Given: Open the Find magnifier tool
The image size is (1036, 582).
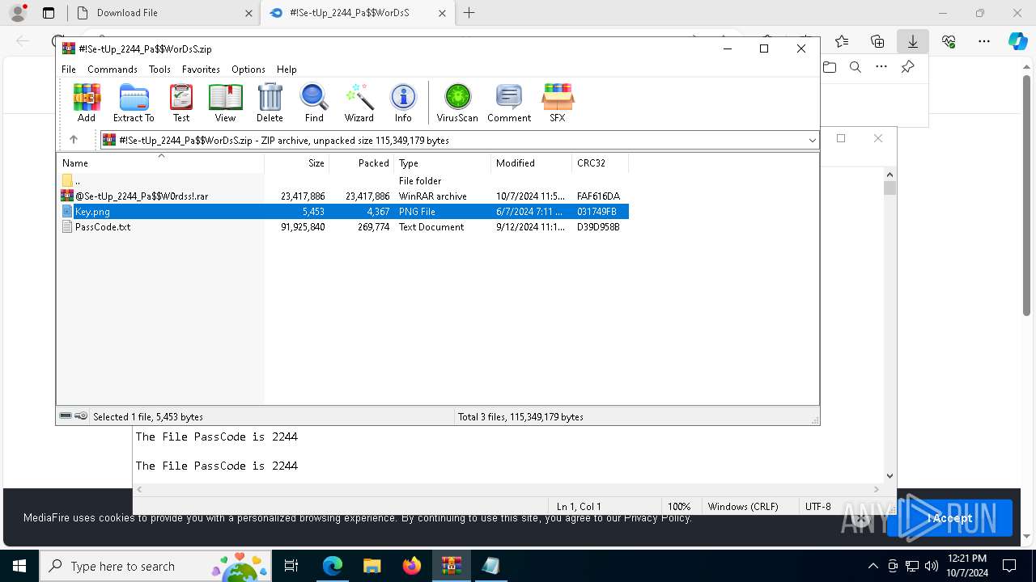Looking at the screenshot, I should tap(314, 103).
